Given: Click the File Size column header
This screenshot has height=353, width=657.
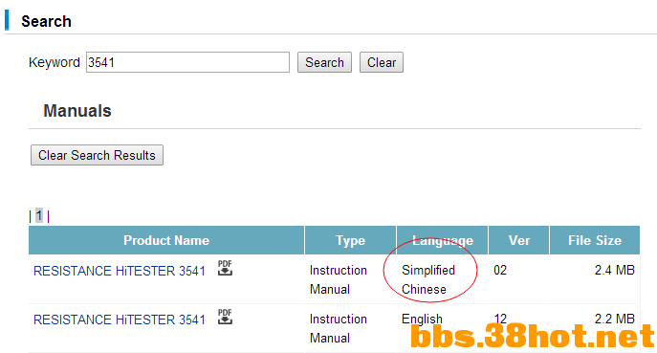Looking at the screenshot, I should (x=595, y=240).
